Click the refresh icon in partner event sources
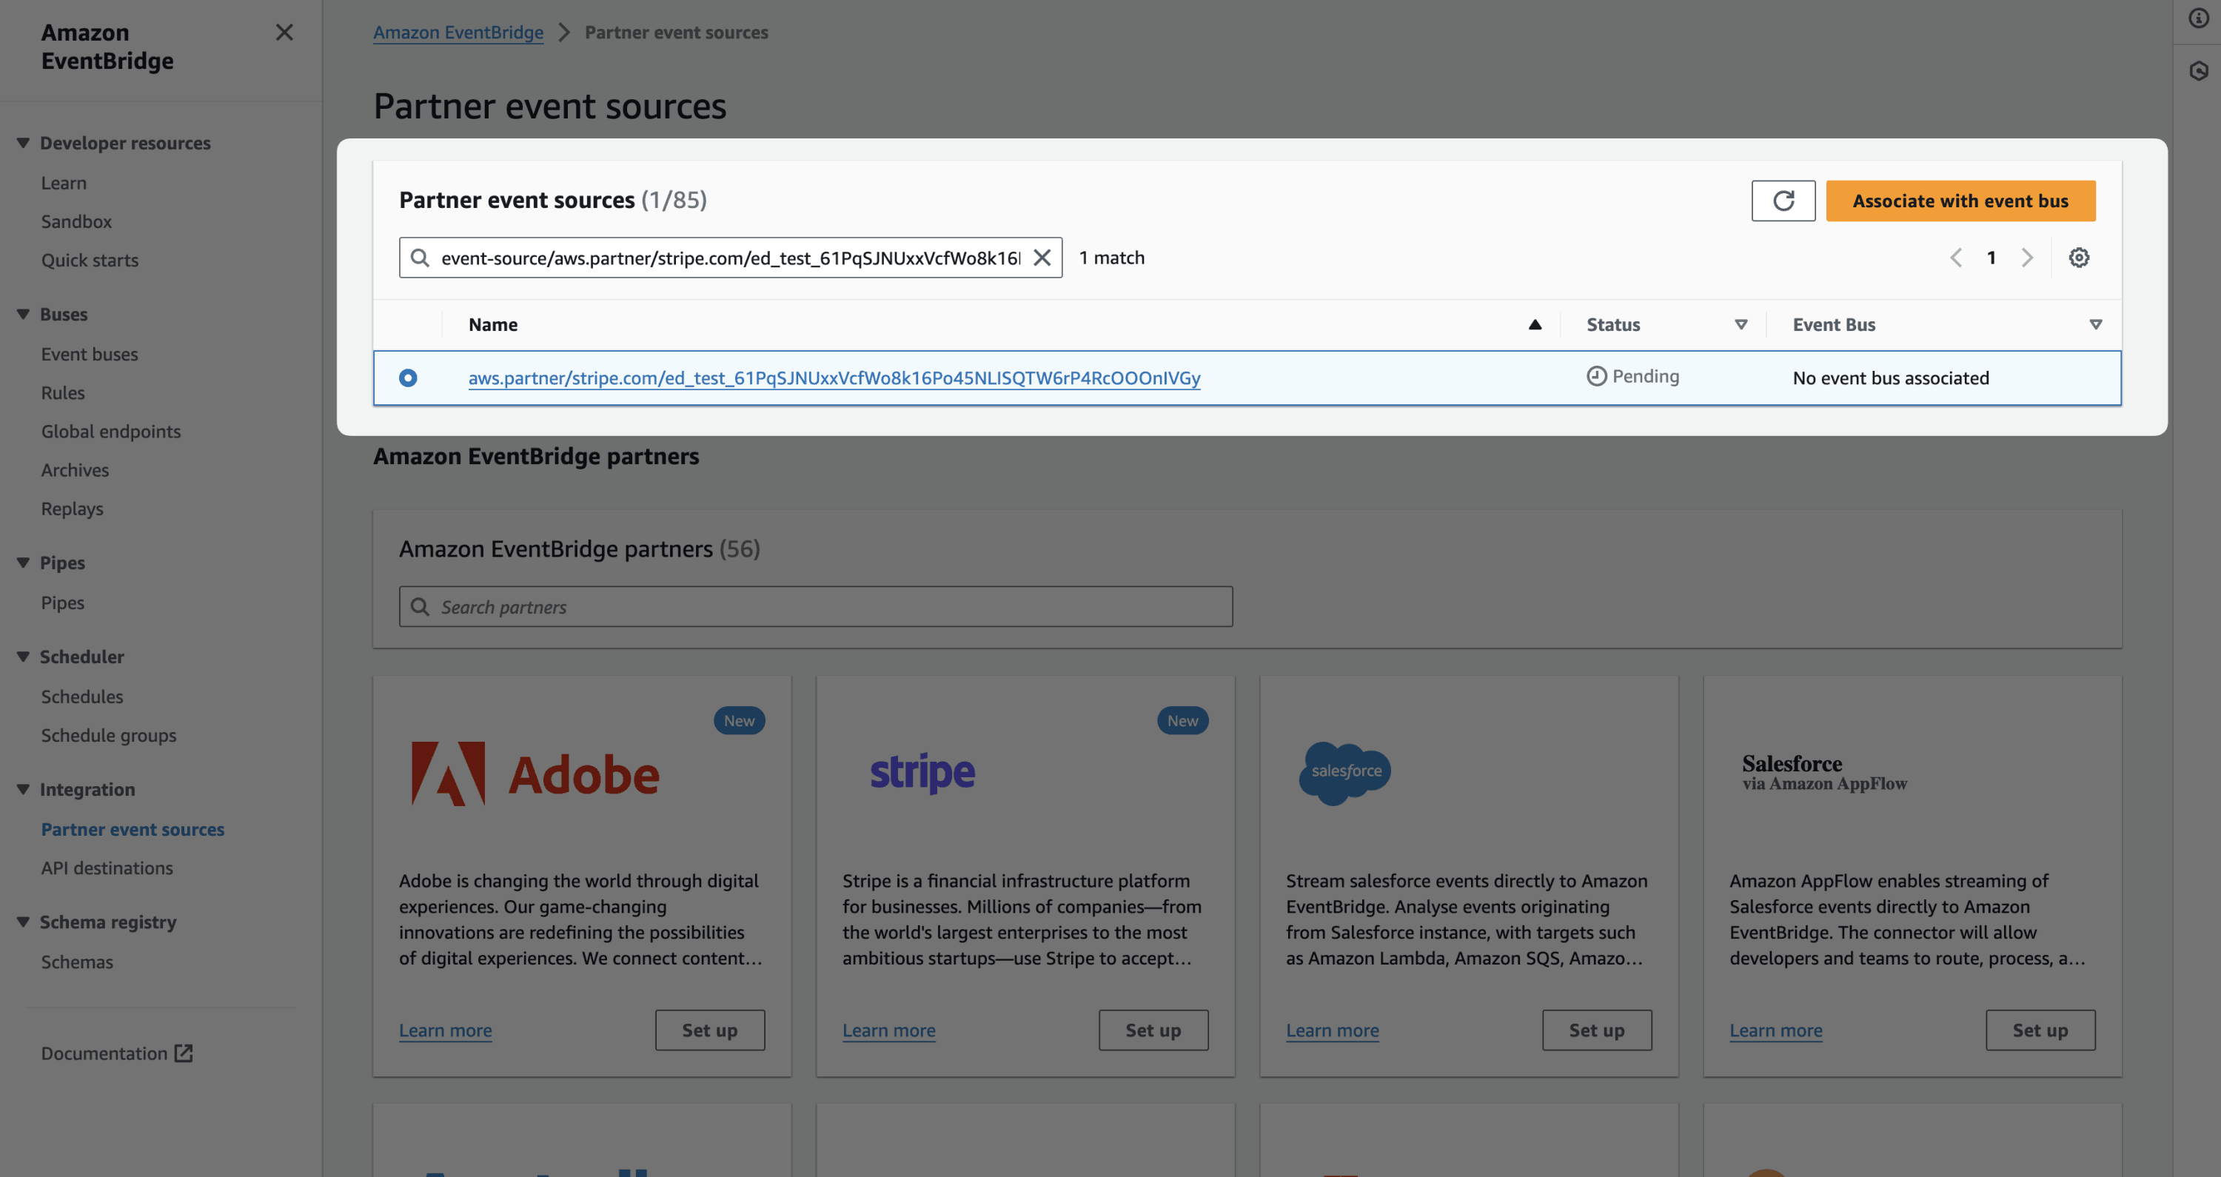Viewport: 2221px width, 1177px height. click(1783, 200)
